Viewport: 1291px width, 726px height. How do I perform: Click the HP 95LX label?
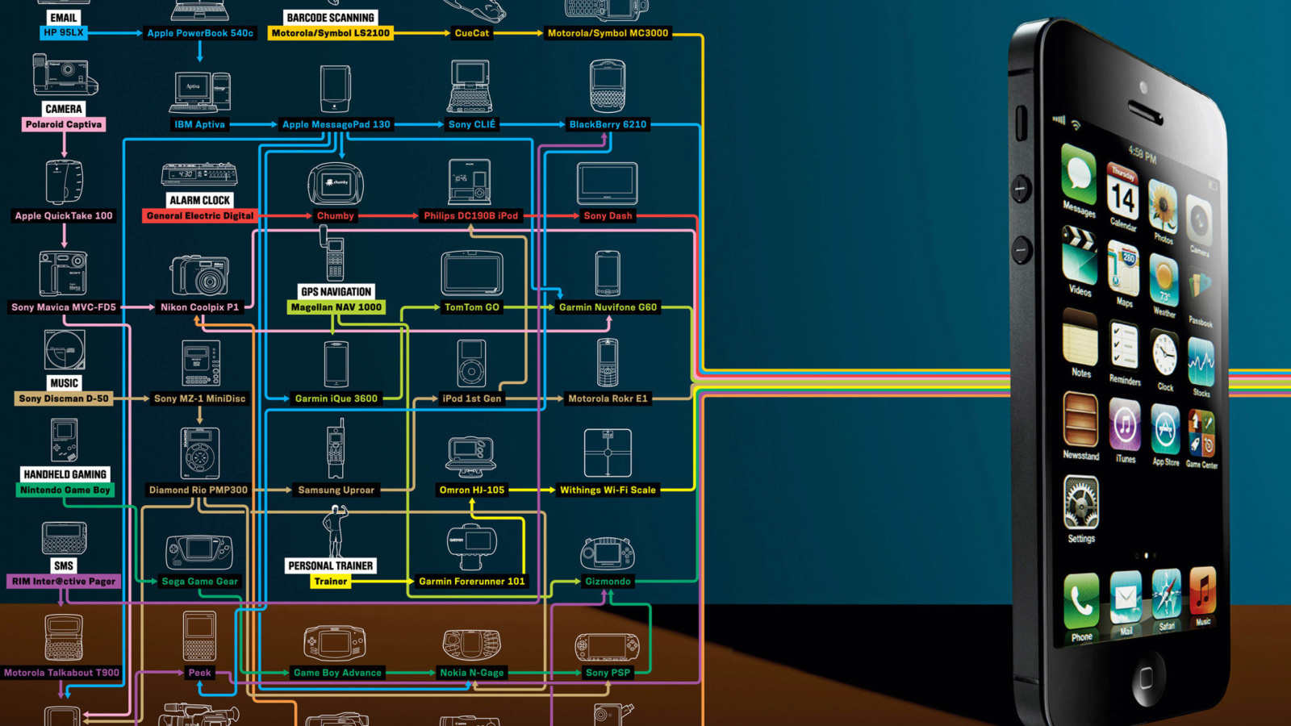tap(64, 33)
